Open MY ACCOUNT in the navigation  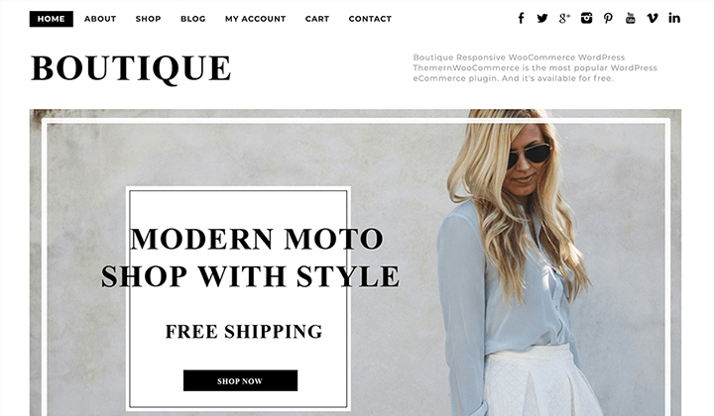pyautogui.click(x=256, y=19)
